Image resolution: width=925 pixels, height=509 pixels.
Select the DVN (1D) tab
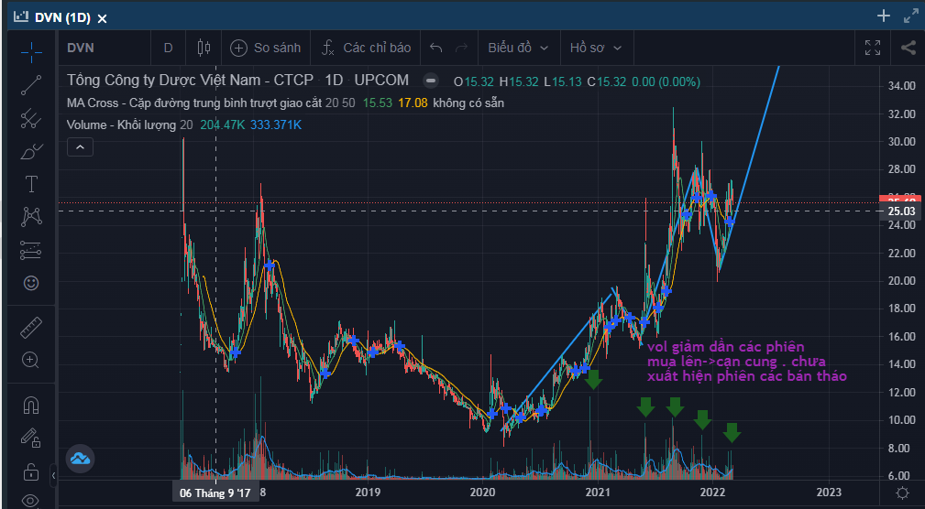[61, 17]
